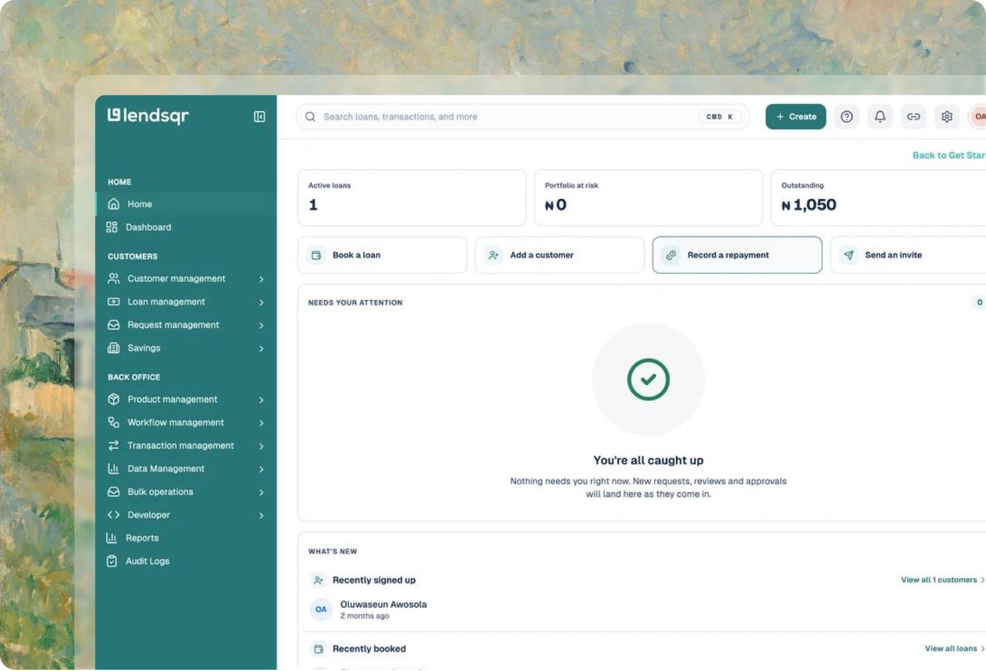Click the Product management box icon
The height and width of the screenshot is (671, 986).
pyautogui.click(x=114, y=399)
